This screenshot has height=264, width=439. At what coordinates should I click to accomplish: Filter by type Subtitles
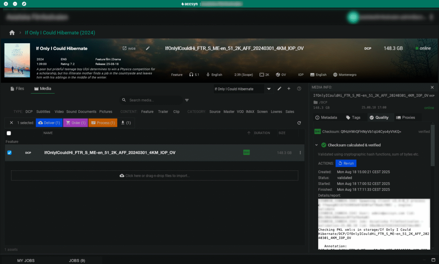coord(43,111)
